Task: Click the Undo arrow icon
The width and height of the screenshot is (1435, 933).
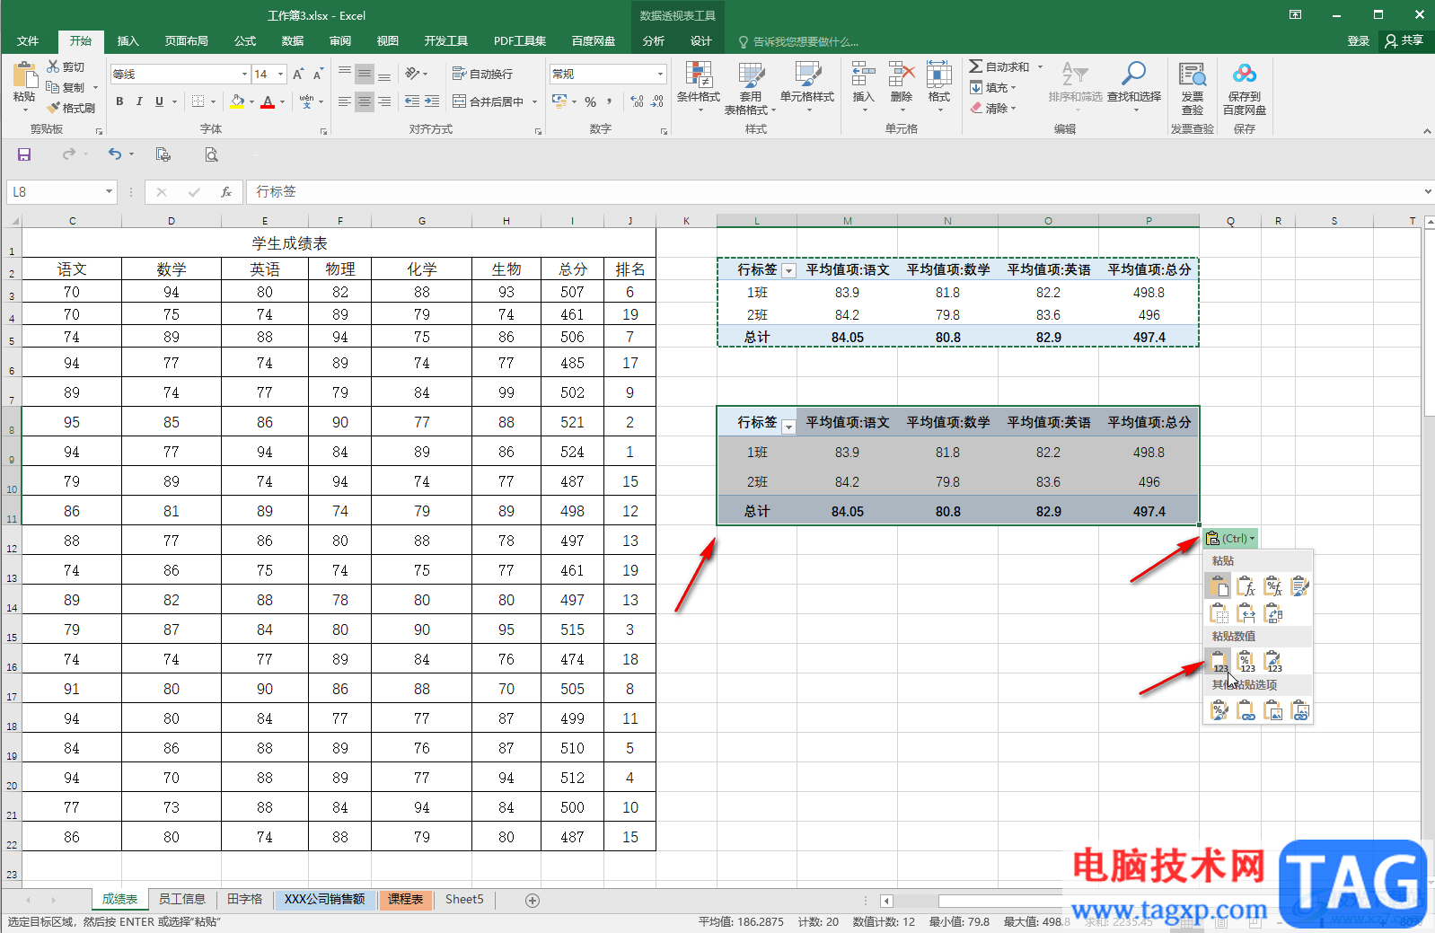Action: (114, 154)
